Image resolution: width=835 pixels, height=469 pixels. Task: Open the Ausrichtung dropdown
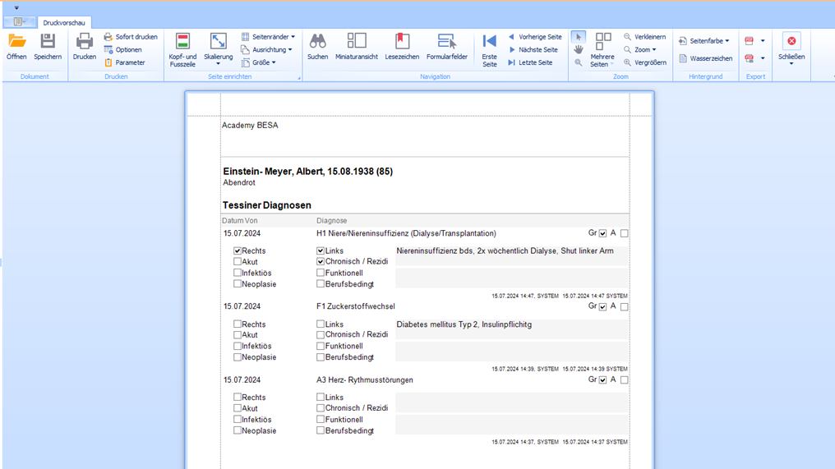[x=267, y=50]
